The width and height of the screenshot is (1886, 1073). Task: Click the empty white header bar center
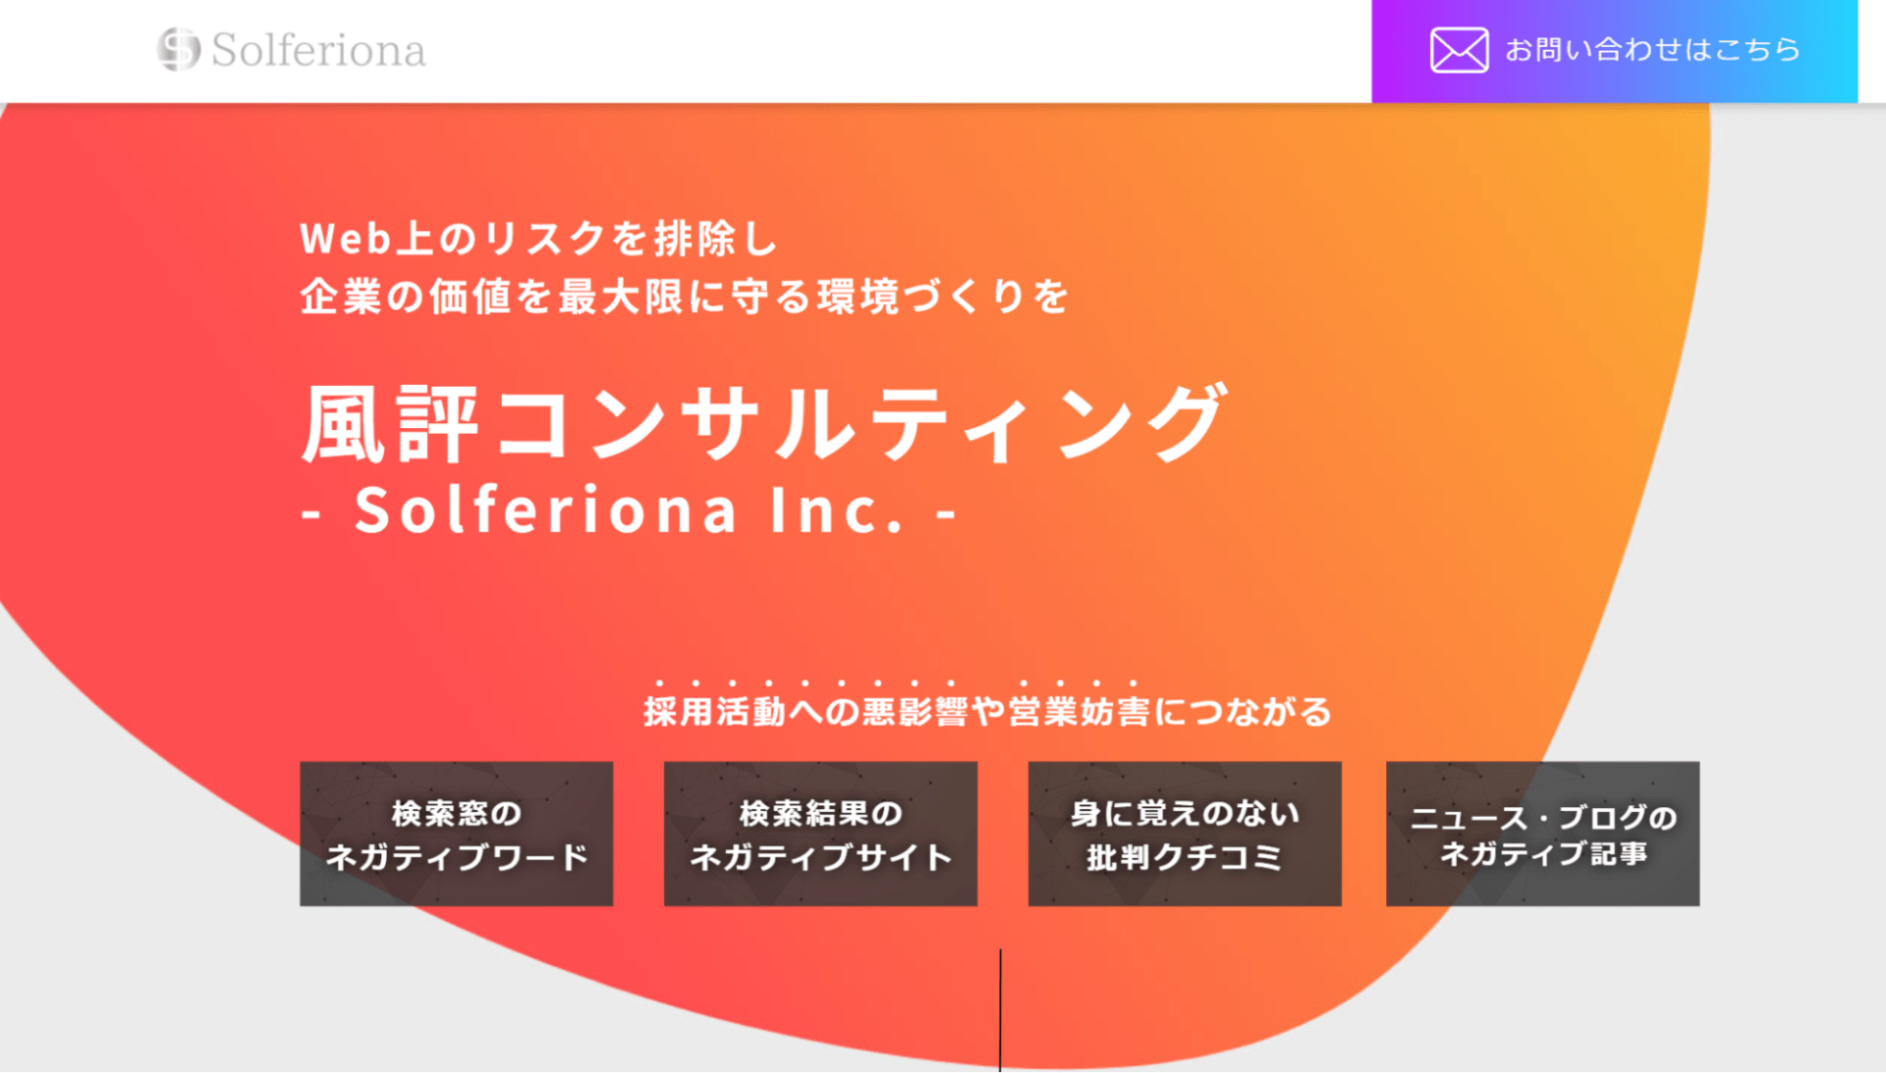pyautogui.click(x=884, y=50)
